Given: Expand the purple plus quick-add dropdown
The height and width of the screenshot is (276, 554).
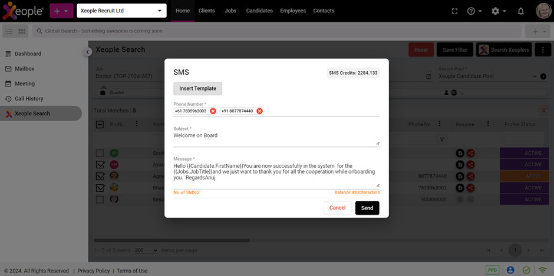Looking at the screenshot, I should coord(61,11).
